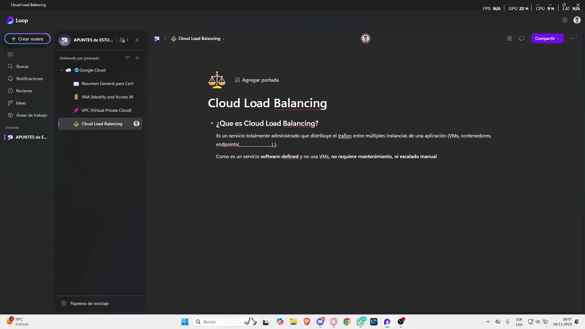Screen dimensions: 585x329
Task: Click the workspace icon in the breadcrumb
Action: point(157,38)
